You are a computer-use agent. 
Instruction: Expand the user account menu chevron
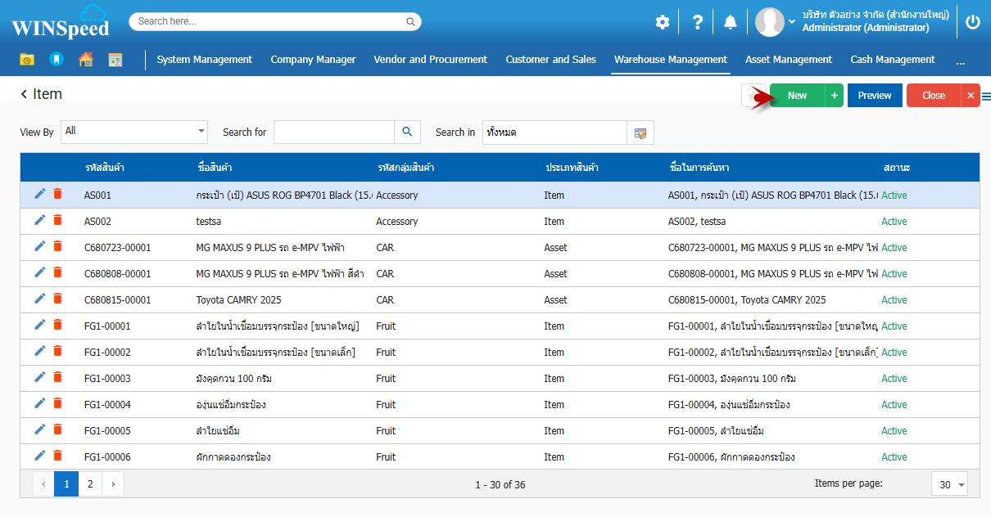(x=792, y=22)
